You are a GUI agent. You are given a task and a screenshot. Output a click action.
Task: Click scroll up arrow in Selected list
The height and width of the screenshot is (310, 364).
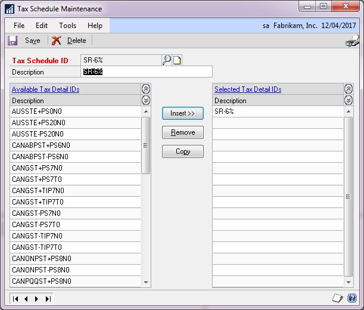click(349, 111)
